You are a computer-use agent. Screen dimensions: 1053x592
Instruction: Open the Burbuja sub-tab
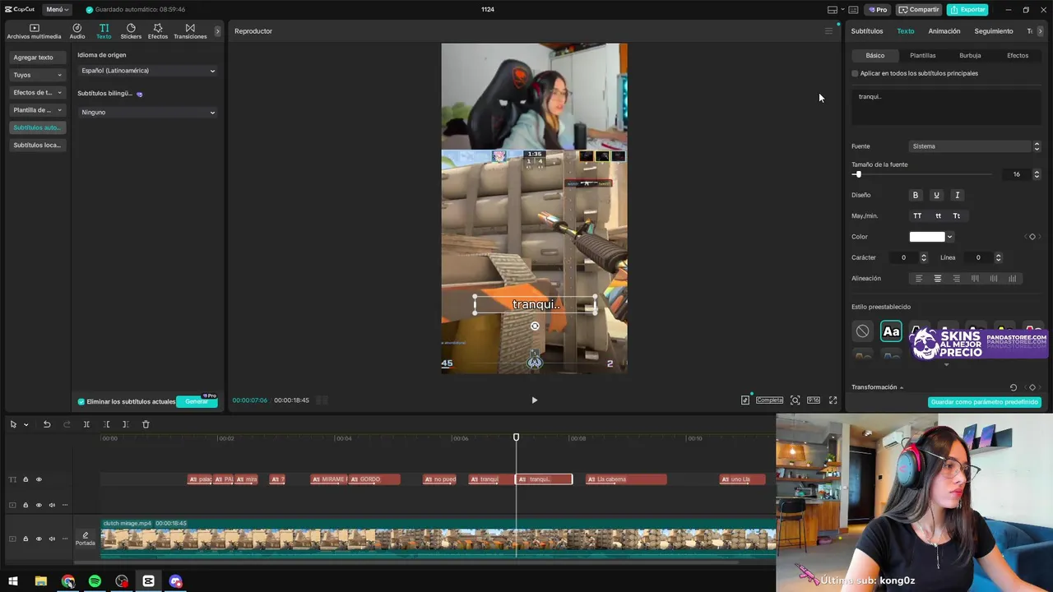pyautogui.click(x=970, y=55)
